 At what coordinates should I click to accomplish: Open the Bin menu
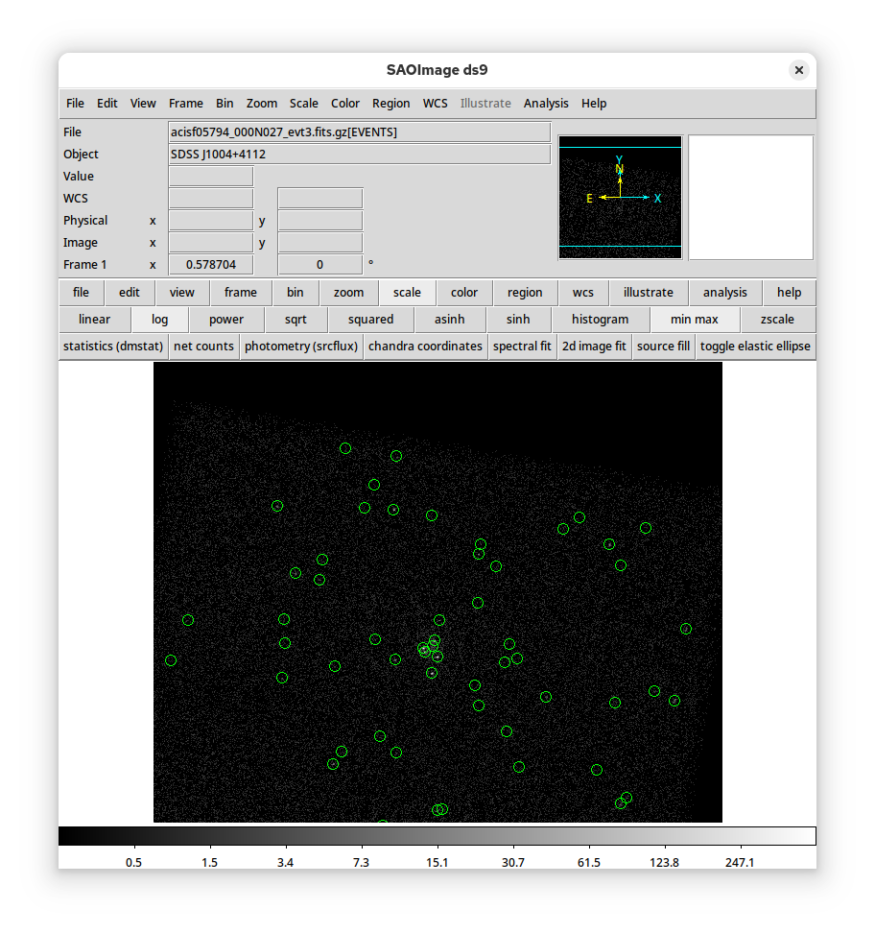point(225,104)
